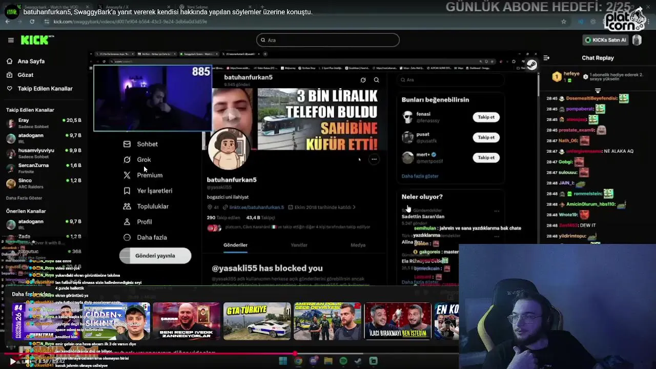Click the 'Bunları beğenebilirsin' heading
This screenshot has width=656, height=369.
[435, 99]
